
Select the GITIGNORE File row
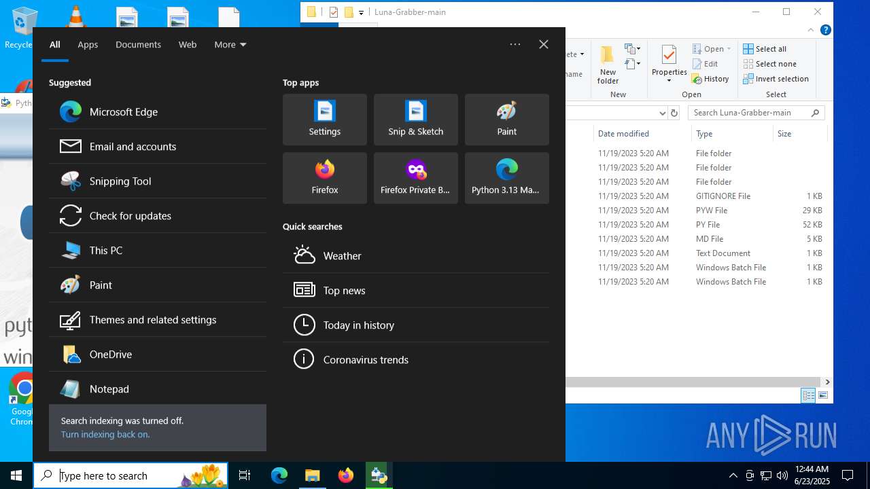point(710,196)
